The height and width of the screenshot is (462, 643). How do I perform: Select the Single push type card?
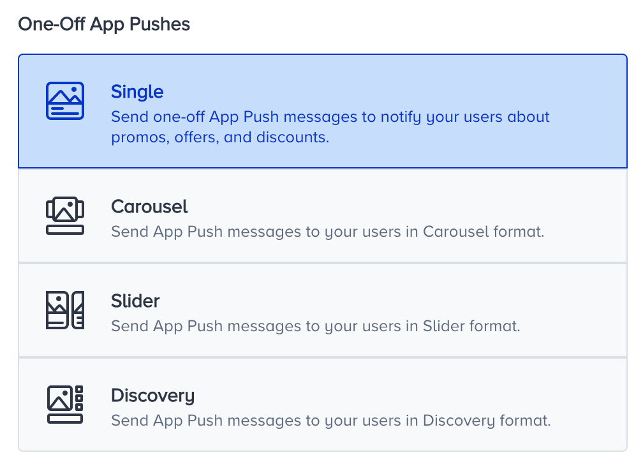(x=321, y=110)
